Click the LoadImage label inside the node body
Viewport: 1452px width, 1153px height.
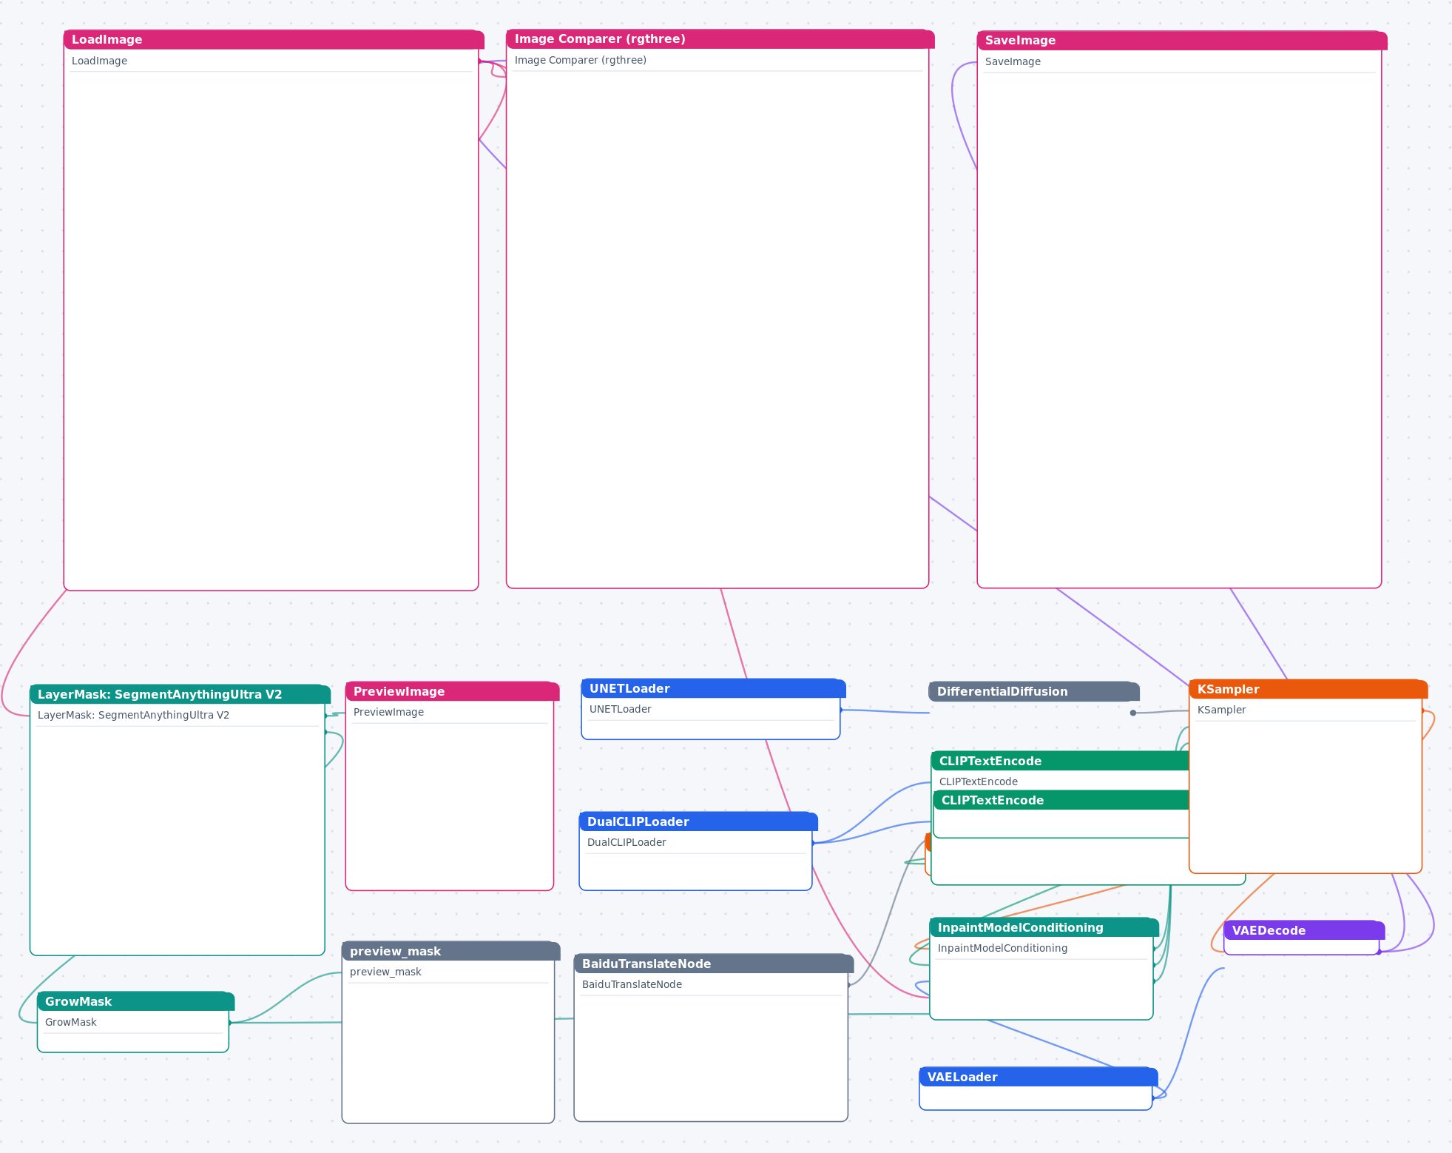click(x=99, y=61)
